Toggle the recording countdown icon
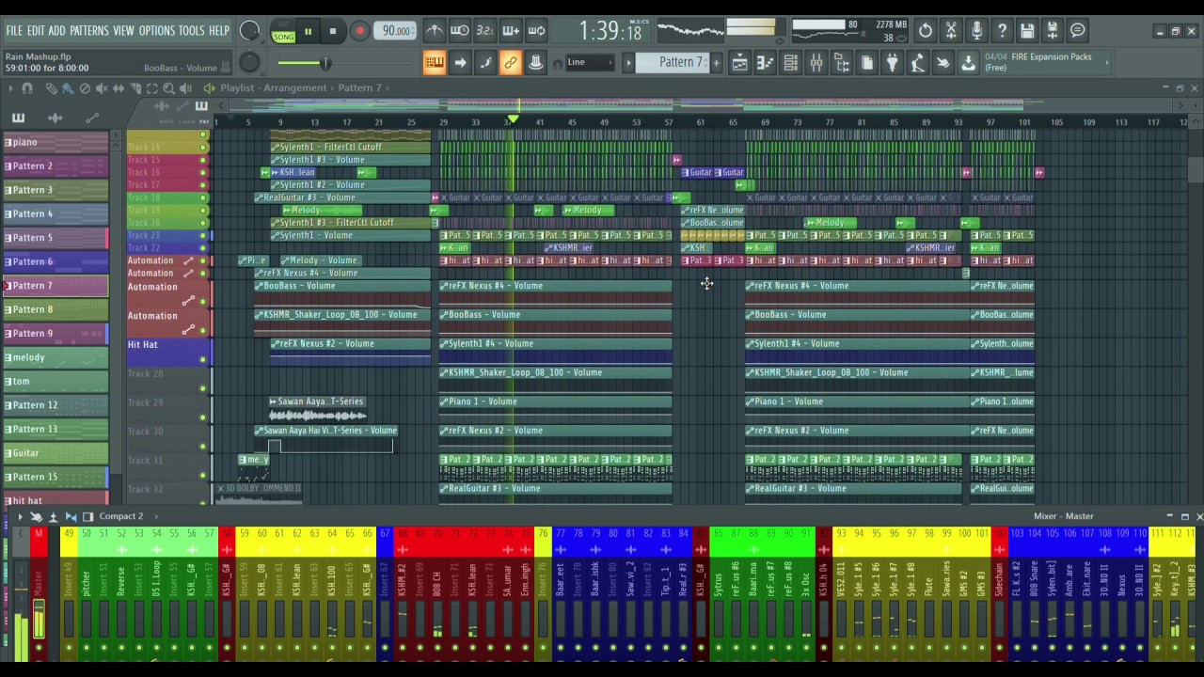 (x=484, y=31)
